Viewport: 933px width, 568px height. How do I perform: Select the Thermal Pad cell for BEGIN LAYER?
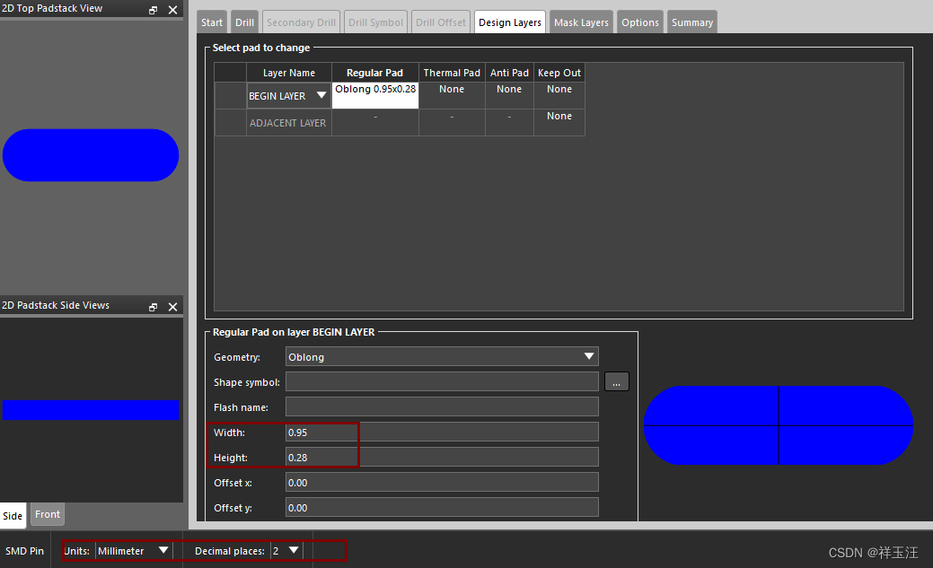[x=452, y=95]
